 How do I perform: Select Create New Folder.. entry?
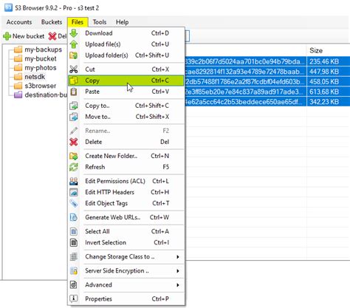click(126, 156)
